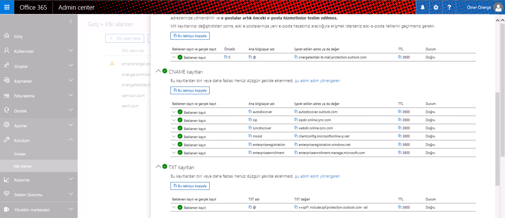Copy the sip host name
The height and width of the screenshot is (218, 505).
[250, 120]
